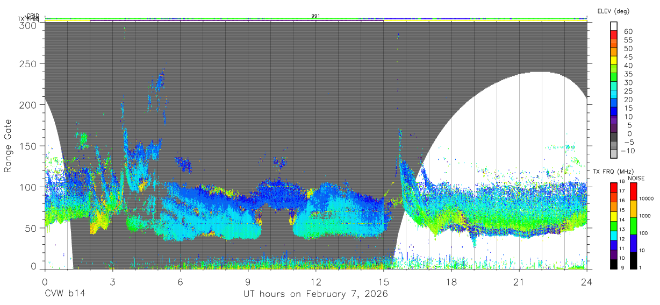660x305 pixels.
Task: Click the "6" hour tick on the time axis
Action: pos(181,281)
